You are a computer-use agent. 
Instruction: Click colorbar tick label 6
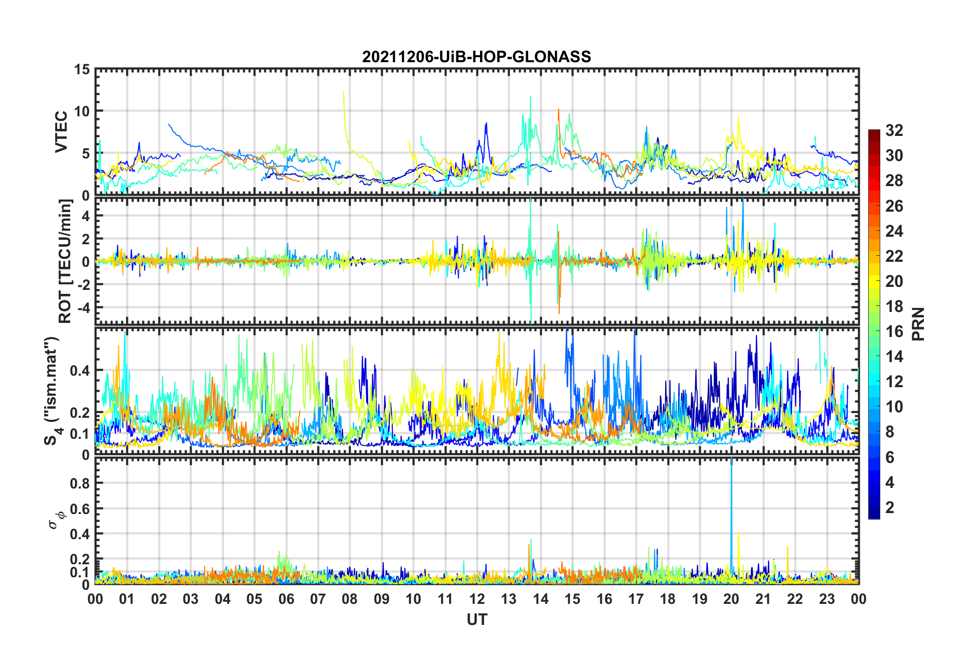click(x=890, y=457)
